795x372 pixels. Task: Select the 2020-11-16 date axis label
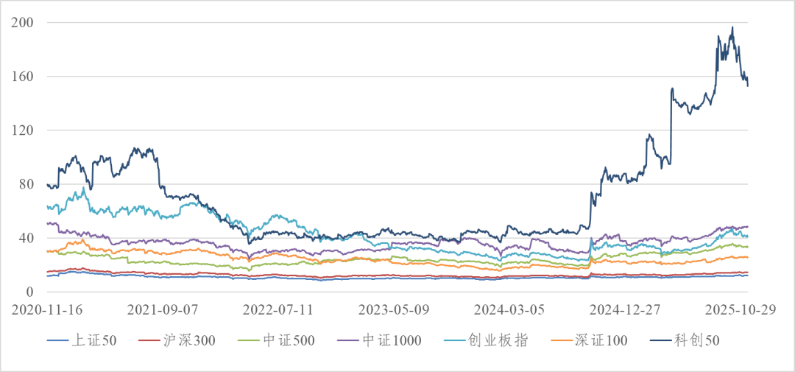click(47, 310)
